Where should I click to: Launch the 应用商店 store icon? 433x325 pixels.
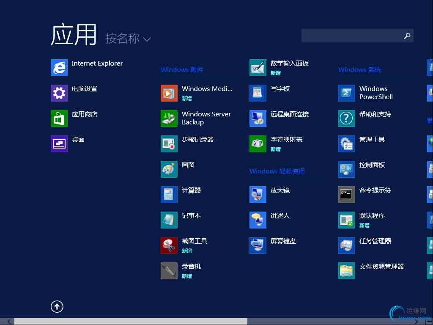(x=59, y=118)
